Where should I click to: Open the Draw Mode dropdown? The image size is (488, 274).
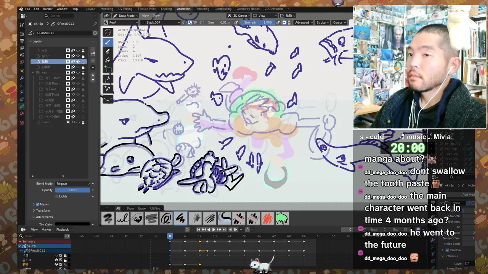[125, 16]
